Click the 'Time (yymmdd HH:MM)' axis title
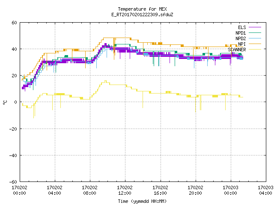The image size is (274, 205). [x=142, y=201]
